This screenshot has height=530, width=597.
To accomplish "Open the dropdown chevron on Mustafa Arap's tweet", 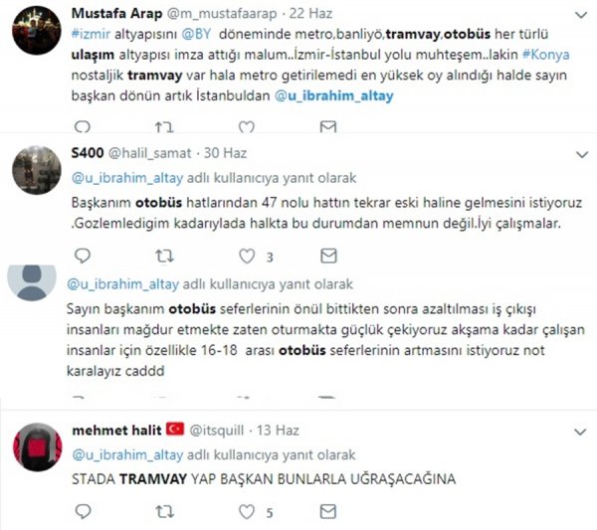I will pyautogui.click(x=581, y=15).
